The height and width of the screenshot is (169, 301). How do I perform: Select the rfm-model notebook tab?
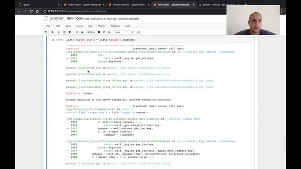[174, 5]
